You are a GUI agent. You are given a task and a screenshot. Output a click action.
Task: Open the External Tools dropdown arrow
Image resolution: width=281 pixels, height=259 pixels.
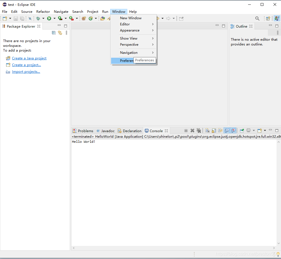(x=77, y=18)
